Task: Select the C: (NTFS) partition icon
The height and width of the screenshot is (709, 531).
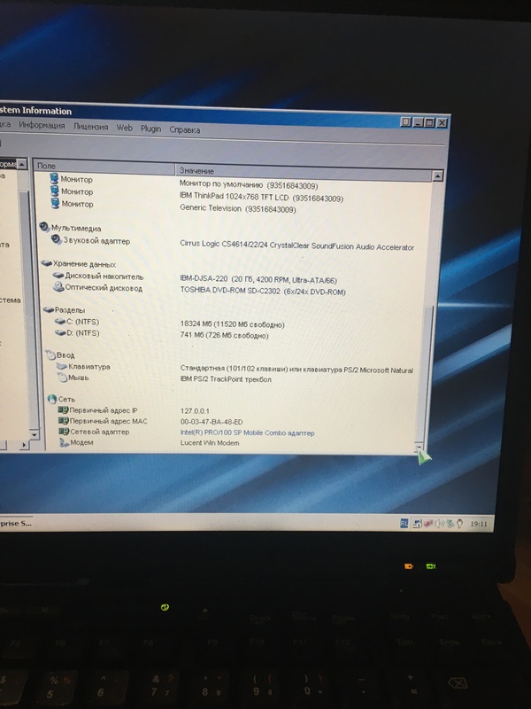Action: [x=59, y=322]
